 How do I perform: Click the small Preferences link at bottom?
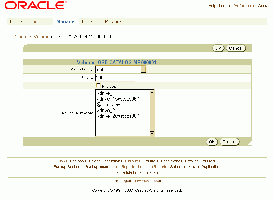tap(142, 181)
